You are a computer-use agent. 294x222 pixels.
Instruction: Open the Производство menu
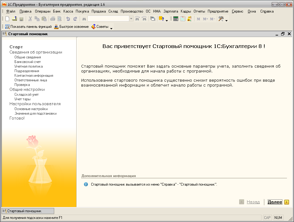132,11
